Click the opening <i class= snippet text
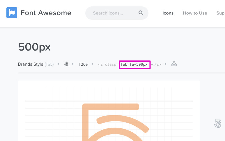 (108, 65)
